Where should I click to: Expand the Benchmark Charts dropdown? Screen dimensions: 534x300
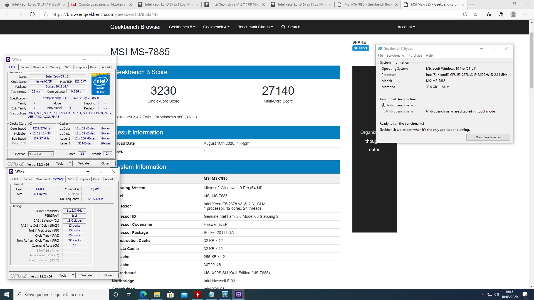tap(255, 27)
